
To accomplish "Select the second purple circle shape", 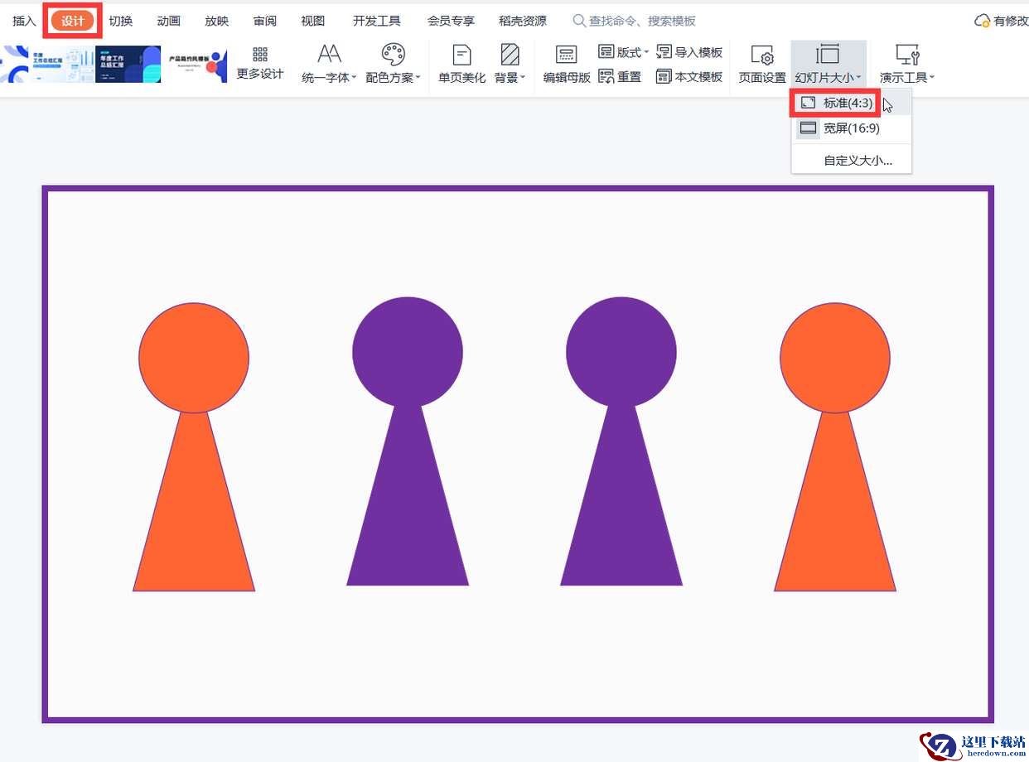I will [x=408, y=352].
